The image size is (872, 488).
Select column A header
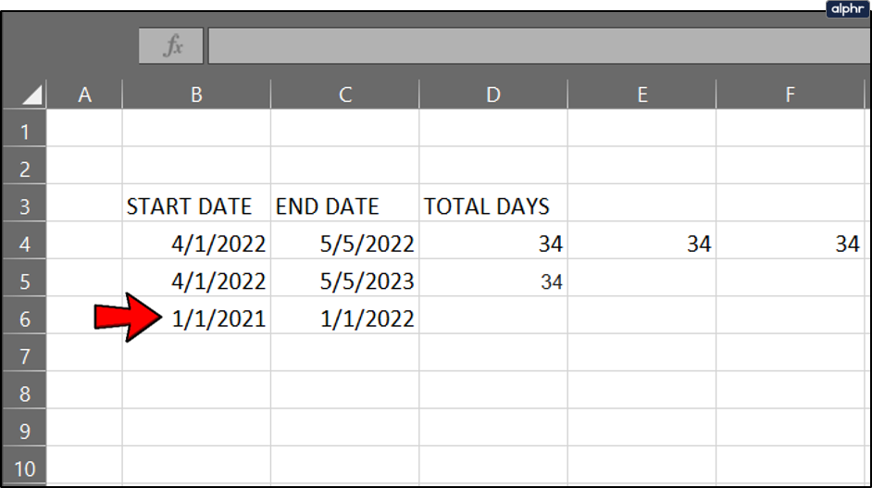point(84,94)
